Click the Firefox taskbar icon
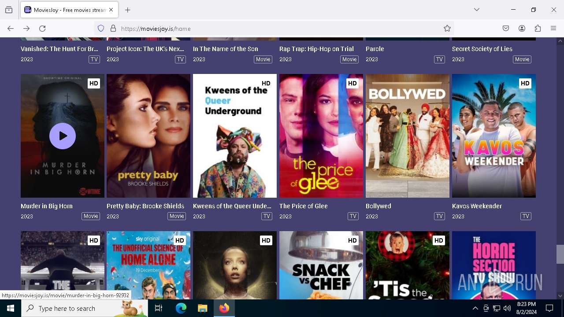The height and width of the screenshot is (317, 564). coord(224,308)
